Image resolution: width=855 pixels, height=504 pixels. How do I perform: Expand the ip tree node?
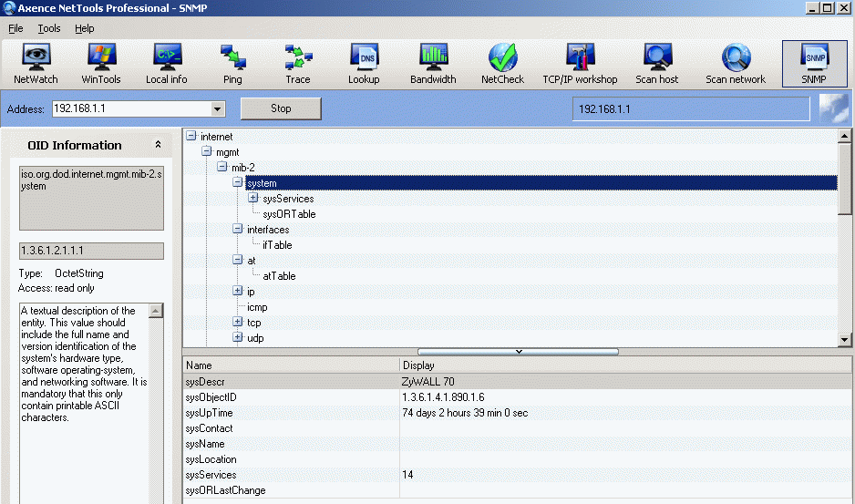click(x=238, y=292)
